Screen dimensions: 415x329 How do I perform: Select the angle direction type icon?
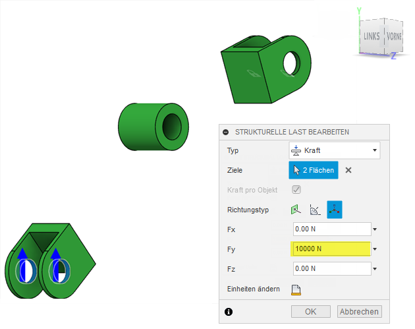[315, 210]
